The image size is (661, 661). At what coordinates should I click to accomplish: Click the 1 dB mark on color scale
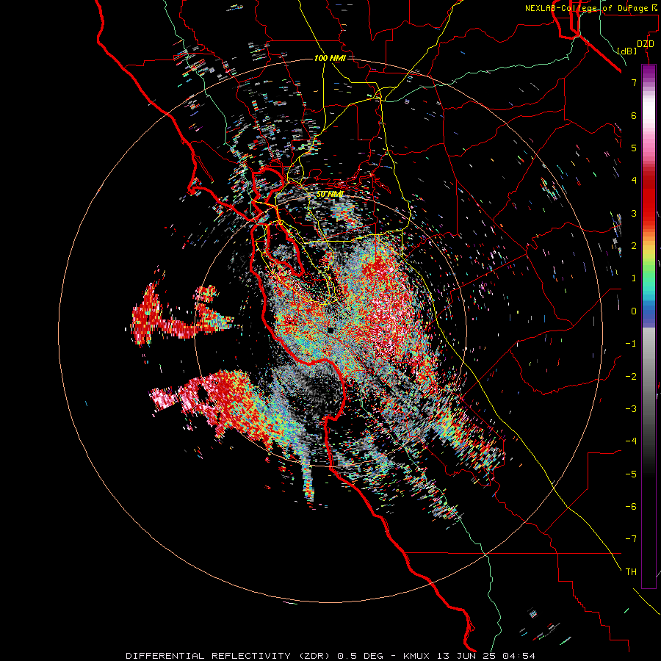click(x=634, y=278)
